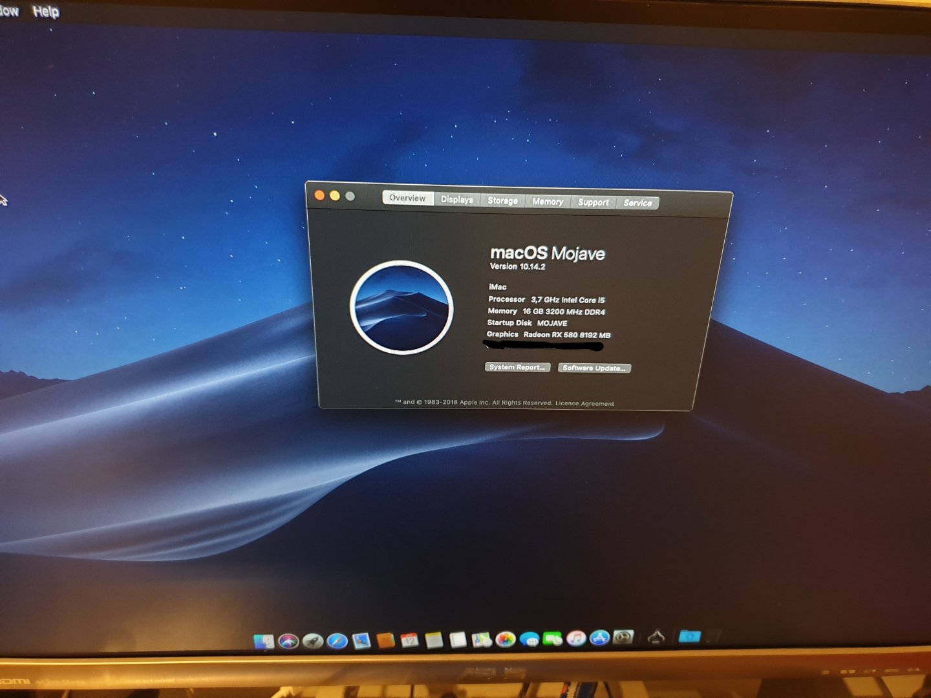931x698 pixels.
Task: Open Safari browser from the Dock
Action: [x=337, y=640]
